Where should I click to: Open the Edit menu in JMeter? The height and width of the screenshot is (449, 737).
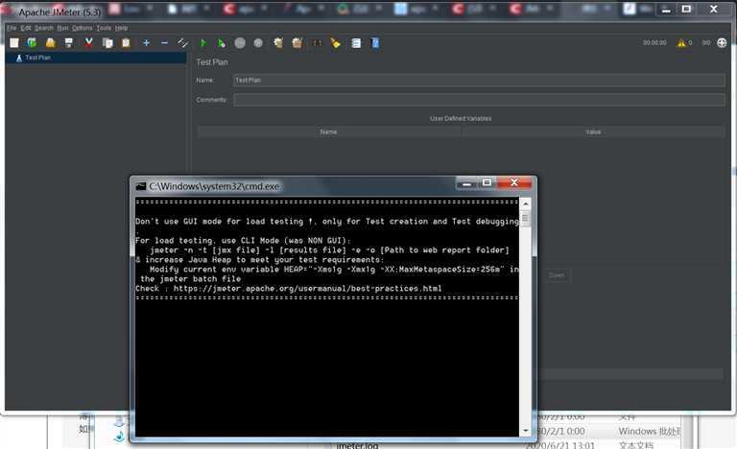click(x=26, y=28)
